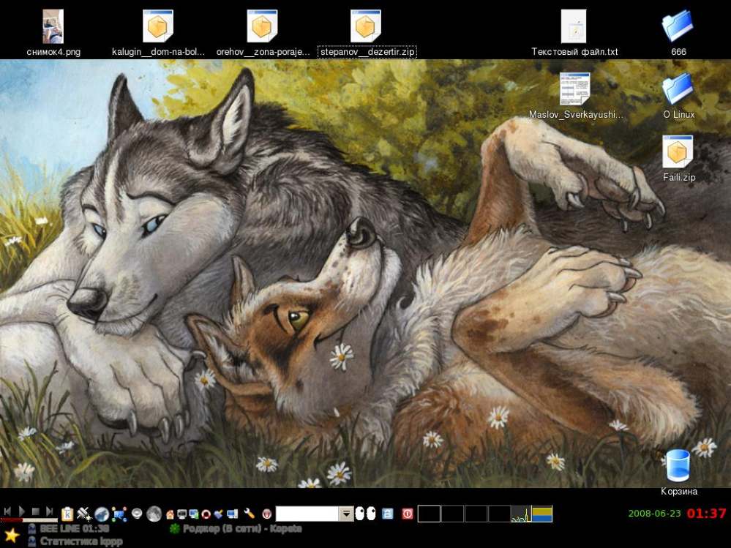
Task: Open the system load graph monitor
Action: pyautogui.click(x=521, y=514)
